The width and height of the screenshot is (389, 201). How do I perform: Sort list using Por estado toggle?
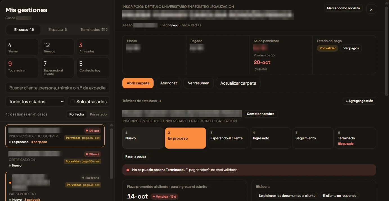coord(98,114)
